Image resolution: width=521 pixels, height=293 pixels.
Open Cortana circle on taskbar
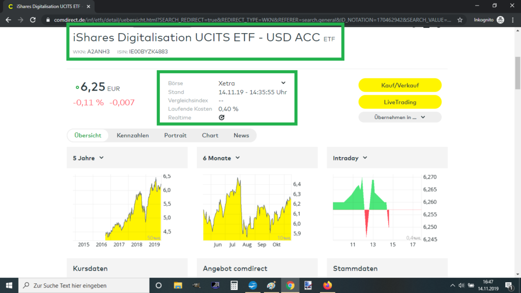click(x=159, y=285)
